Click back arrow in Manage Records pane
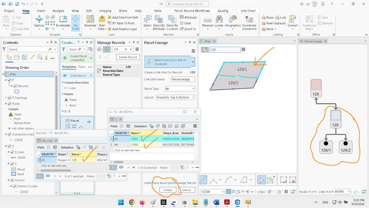 100,49
